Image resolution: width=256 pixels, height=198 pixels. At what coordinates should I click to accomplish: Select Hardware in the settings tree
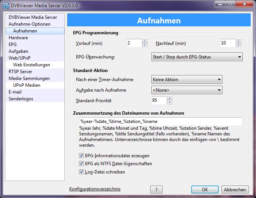(18, 38)
